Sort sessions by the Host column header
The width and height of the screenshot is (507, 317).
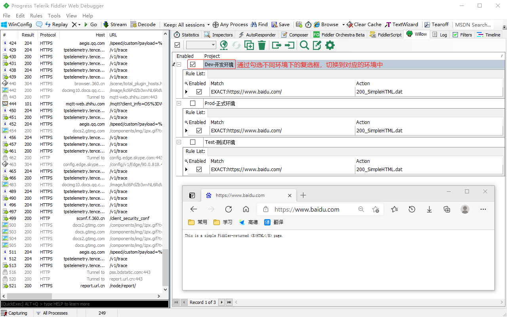(83, 35)
